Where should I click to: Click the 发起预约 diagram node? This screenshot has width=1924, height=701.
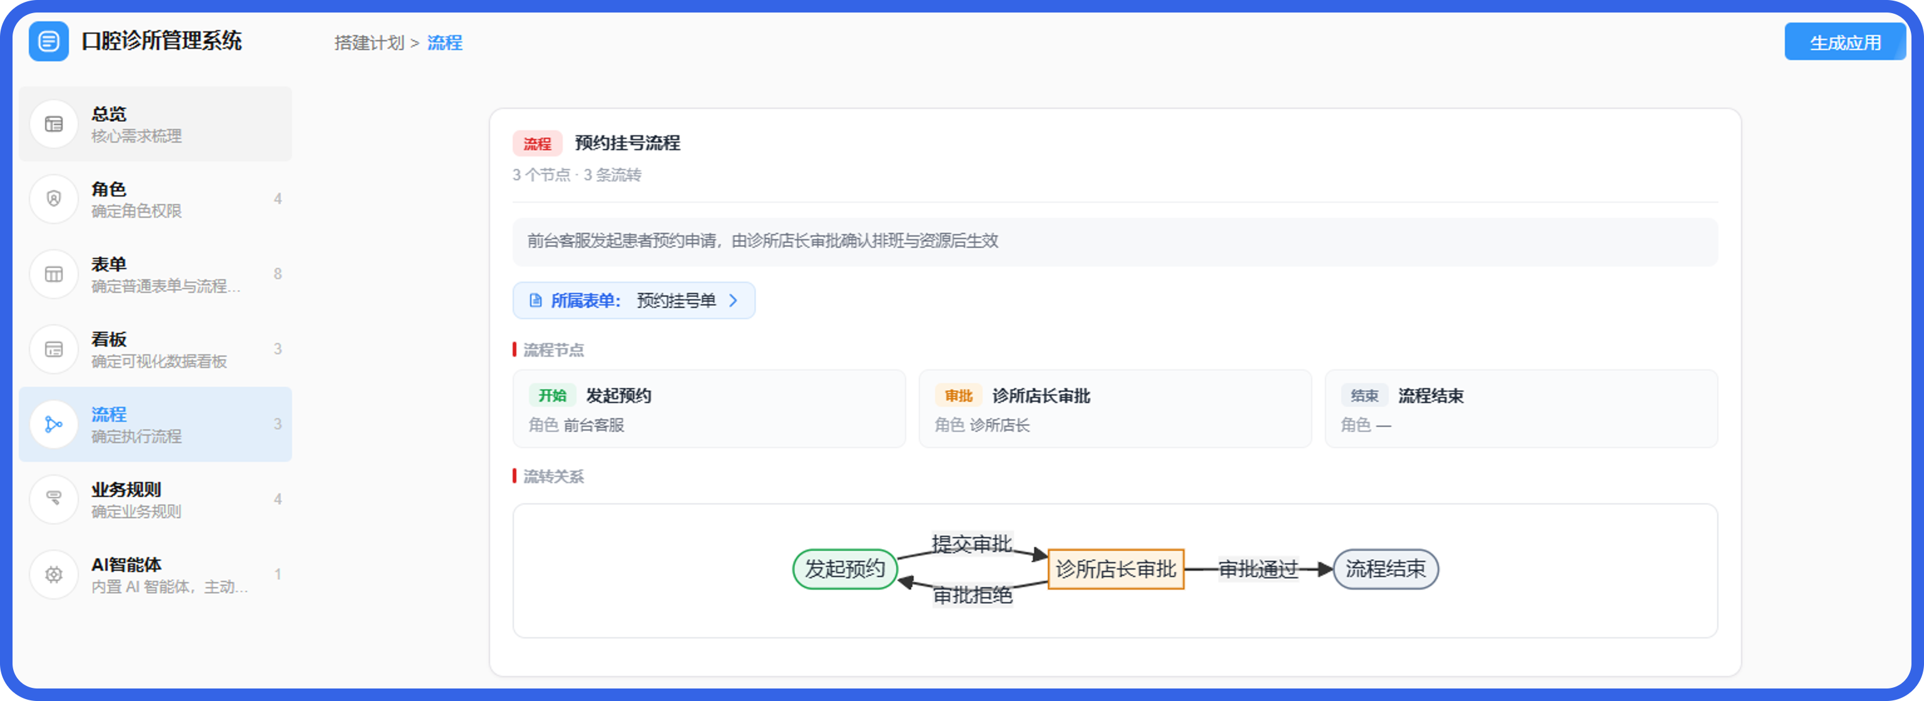[x=845, y=569]
